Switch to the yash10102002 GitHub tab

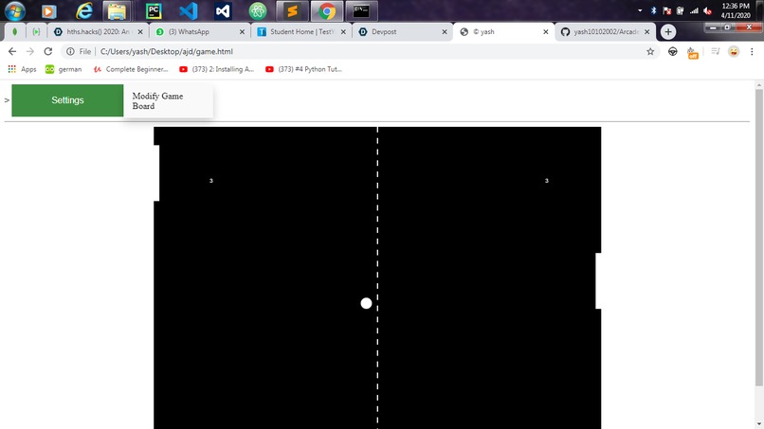coord(606,31)
